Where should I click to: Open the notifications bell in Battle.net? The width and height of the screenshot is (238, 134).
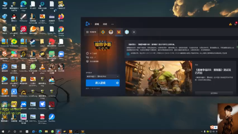236,24
